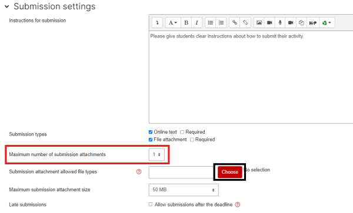
Task: Uncheck the Online text submission type
Action: click(x=151, y=132)
